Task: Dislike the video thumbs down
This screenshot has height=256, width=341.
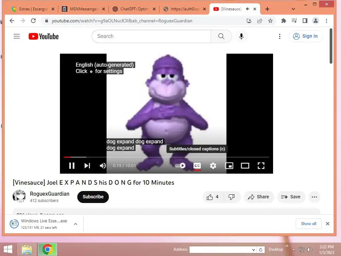Action: click(x=231, y=197)
